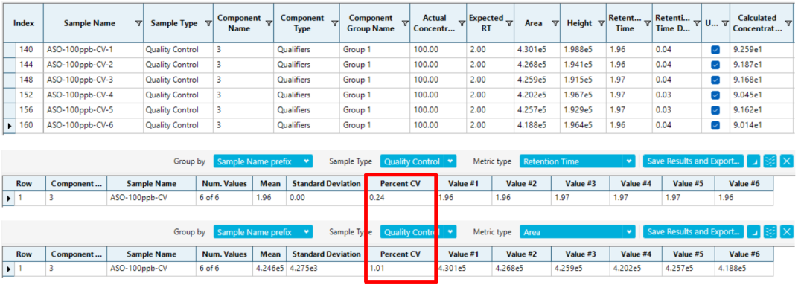Open Metric type dropdown showing Area
This screenshot has width=804, height=285.
coord(578,232)
